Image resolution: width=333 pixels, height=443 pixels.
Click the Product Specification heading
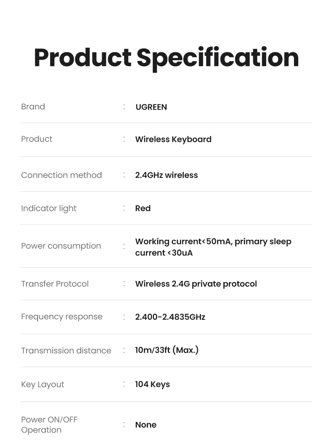point(166,58)
